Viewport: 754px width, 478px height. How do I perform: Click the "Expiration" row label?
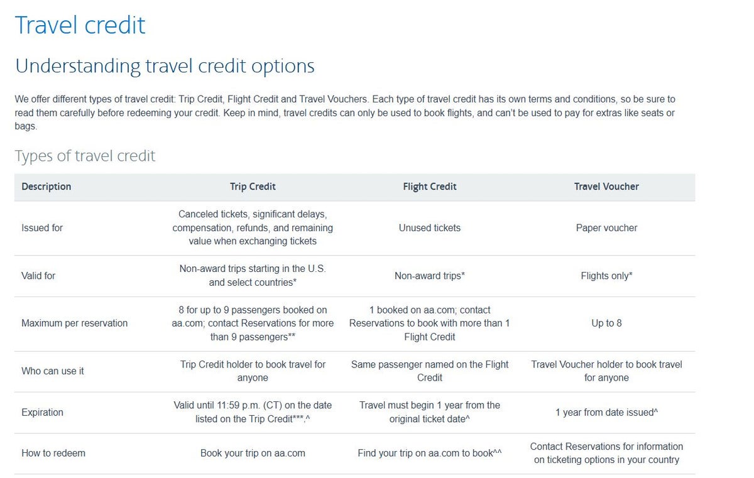pos(42,413)
